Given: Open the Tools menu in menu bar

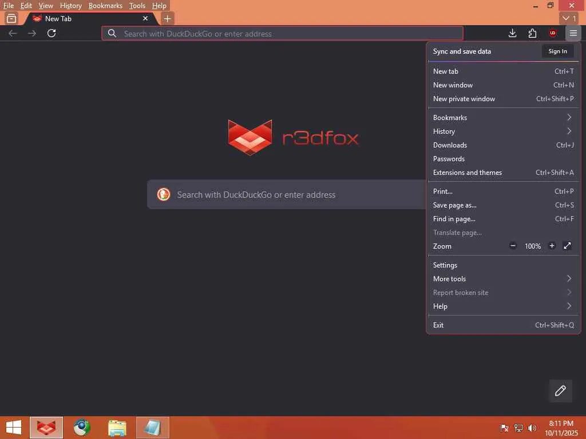Looking at the screenshot, I should (x=137, y=6).
